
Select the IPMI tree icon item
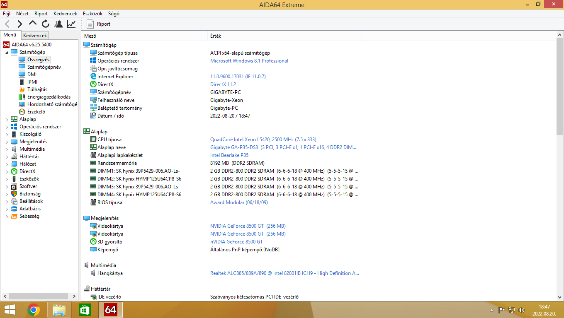point(22,82)
